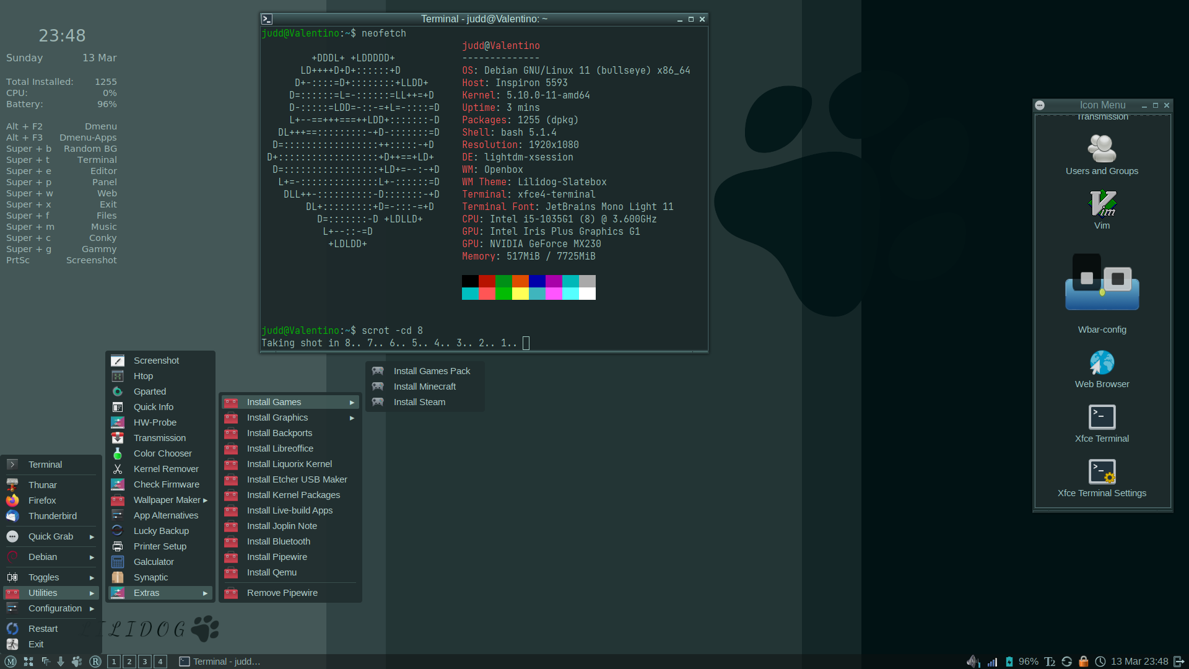
Task: Select Install Minecraft
Action: tap(425, 387)
